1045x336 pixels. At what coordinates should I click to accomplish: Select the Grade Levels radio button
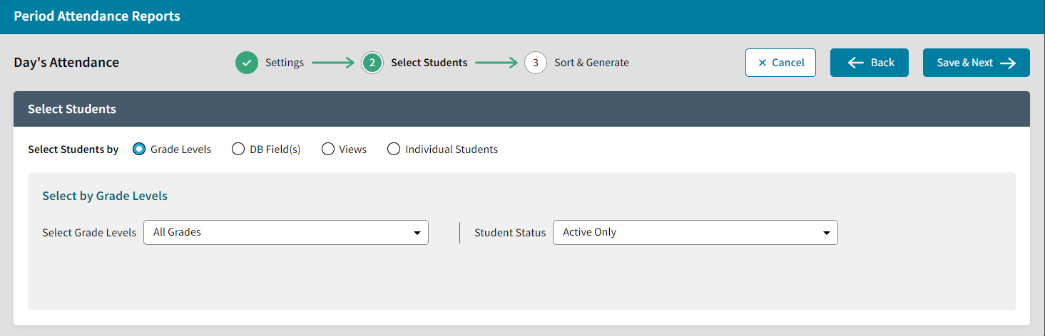pyautogui.click(x=139, y=149)
